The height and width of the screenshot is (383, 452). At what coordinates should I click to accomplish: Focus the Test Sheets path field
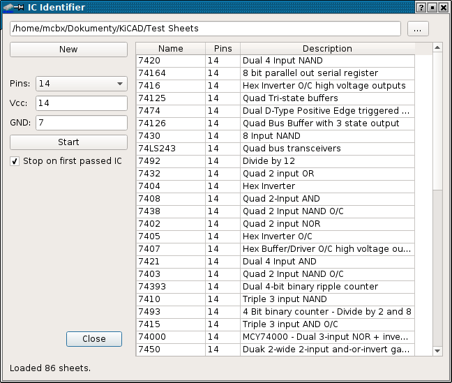(x=205, y=29)
